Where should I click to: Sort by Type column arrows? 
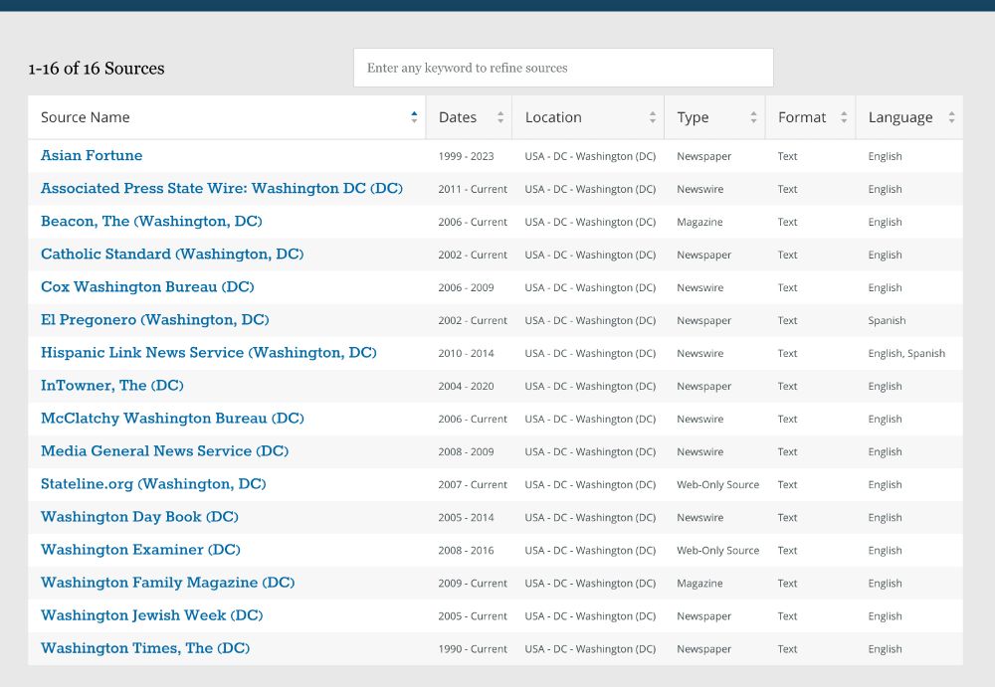[753, 117]
